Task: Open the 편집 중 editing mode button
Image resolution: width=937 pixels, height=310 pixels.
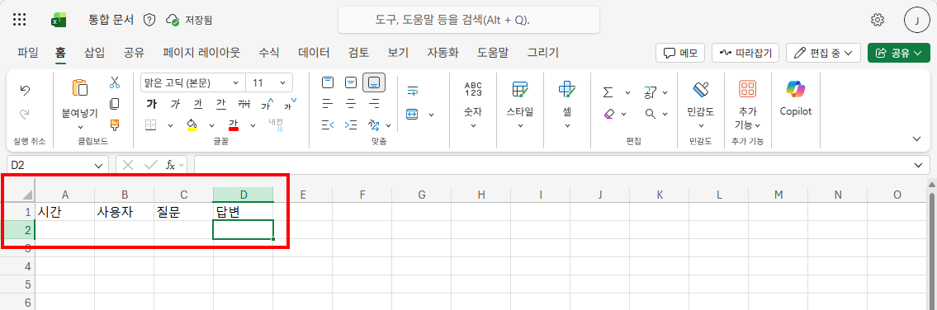Action: (823, 53)
